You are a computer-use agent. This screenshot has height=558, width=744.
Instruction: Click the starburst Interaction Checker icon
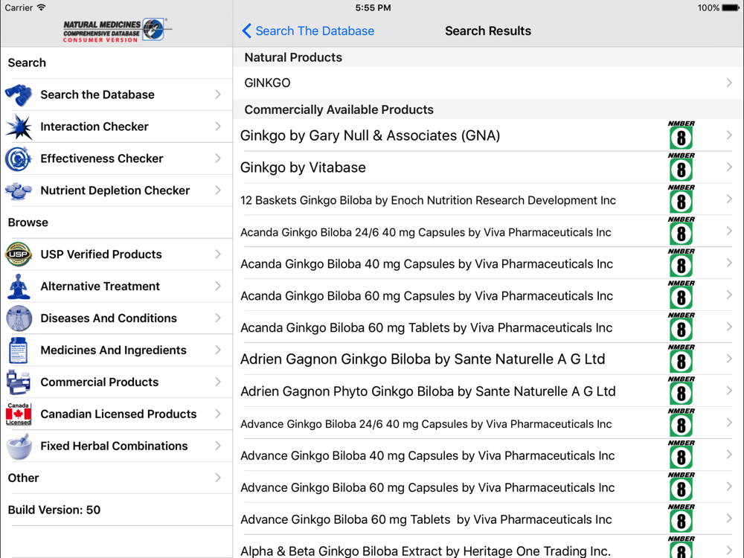pos(19,126)
